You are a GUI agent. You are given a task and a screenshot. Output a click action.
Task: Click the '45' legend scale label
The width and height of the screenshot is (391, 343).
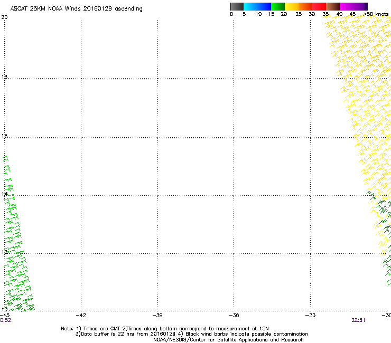(352, 14)
